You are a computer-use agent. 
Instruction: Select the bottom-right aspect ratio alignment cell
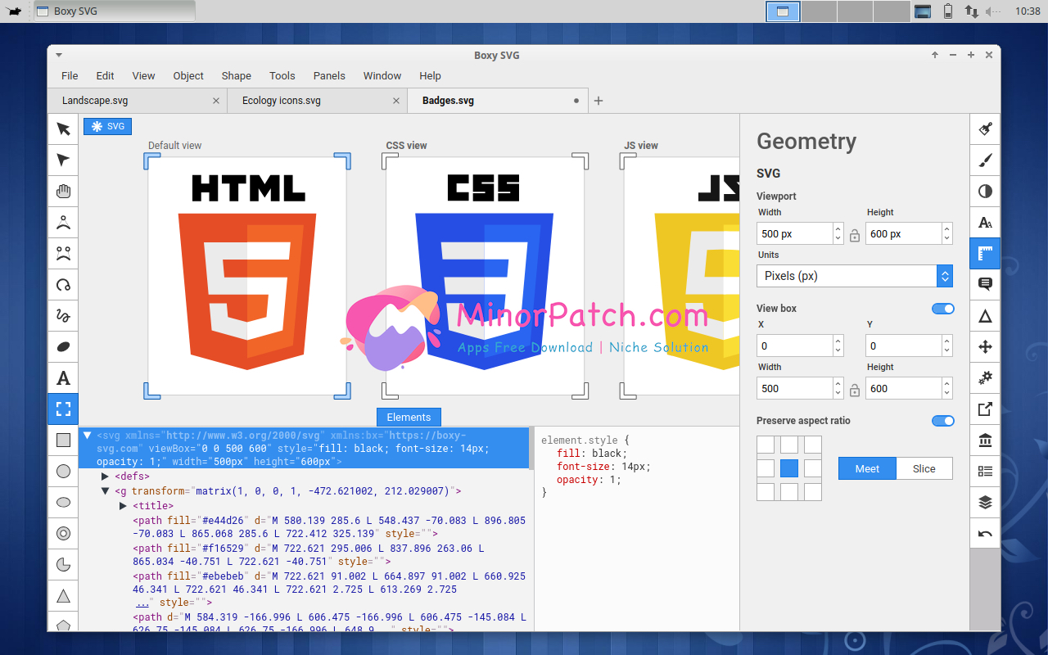pyautogui.click(x=813, y=492)
